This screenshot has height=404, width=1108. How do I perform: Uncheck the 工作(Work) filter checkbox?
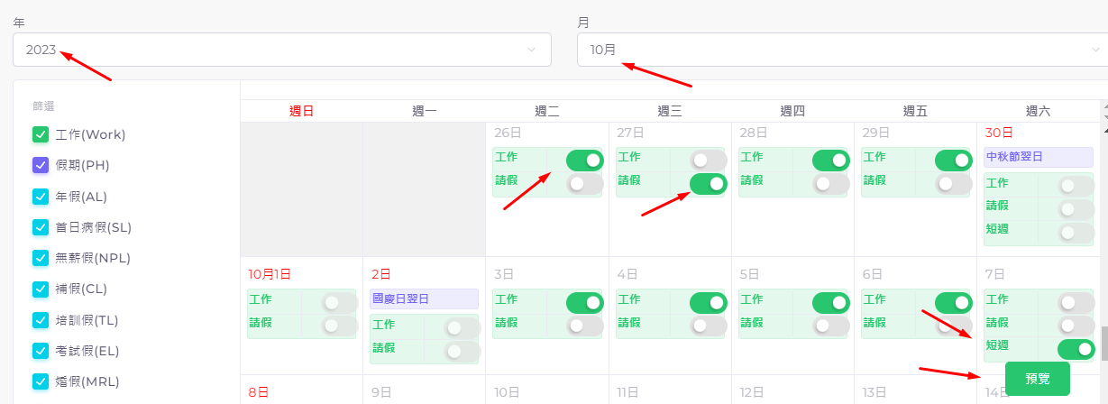40,134
